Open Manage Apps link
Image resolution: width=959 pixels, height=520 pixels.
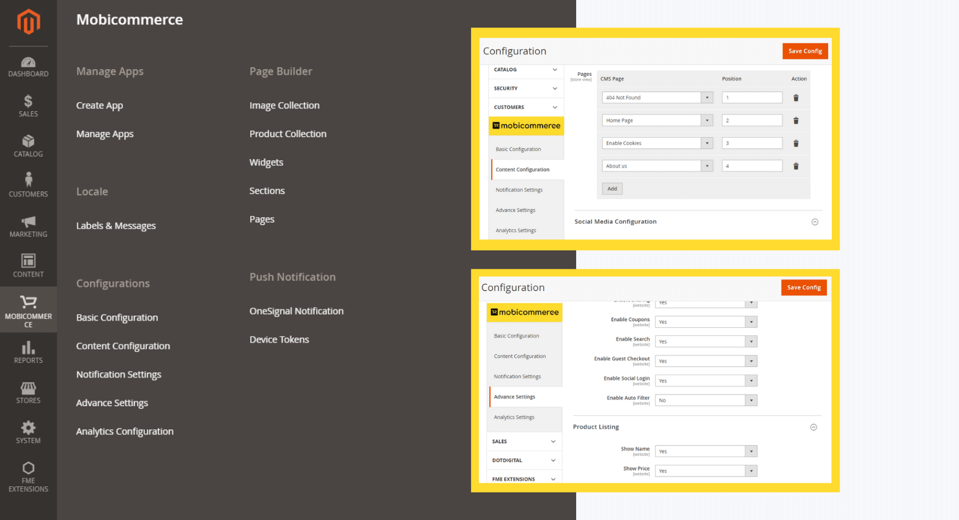click(x=105, y=134)
